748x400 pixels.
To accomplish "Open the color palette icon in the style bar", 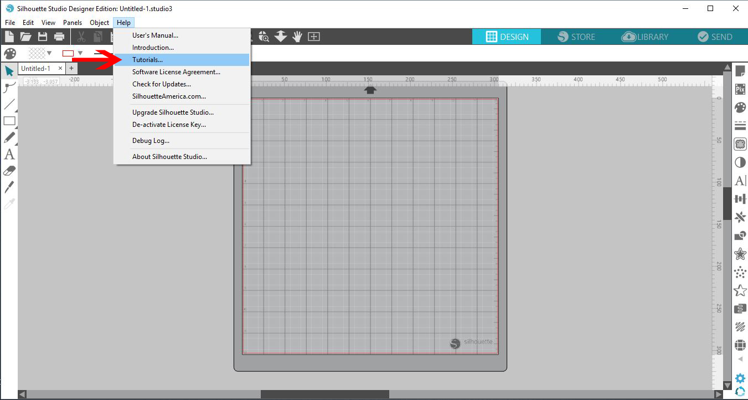I will click(10, 53).
